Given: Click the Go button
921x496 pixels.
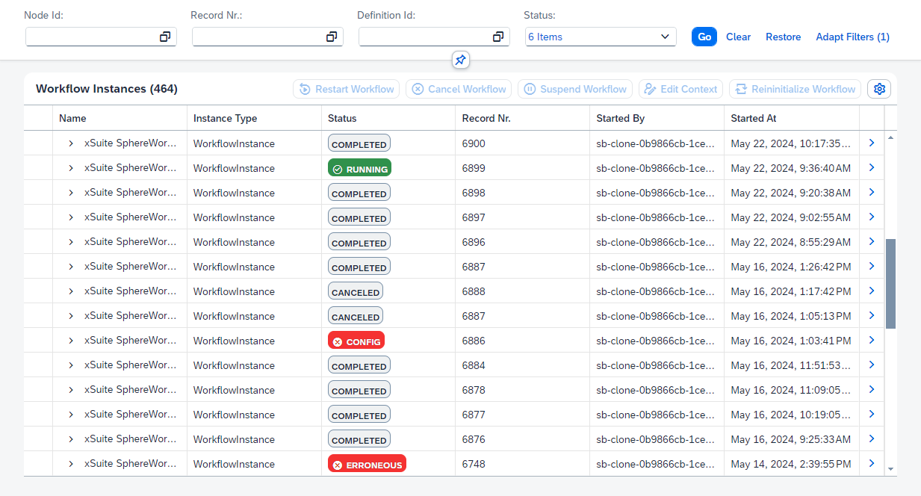Looking at the screenshot, I should coord(703,36).
